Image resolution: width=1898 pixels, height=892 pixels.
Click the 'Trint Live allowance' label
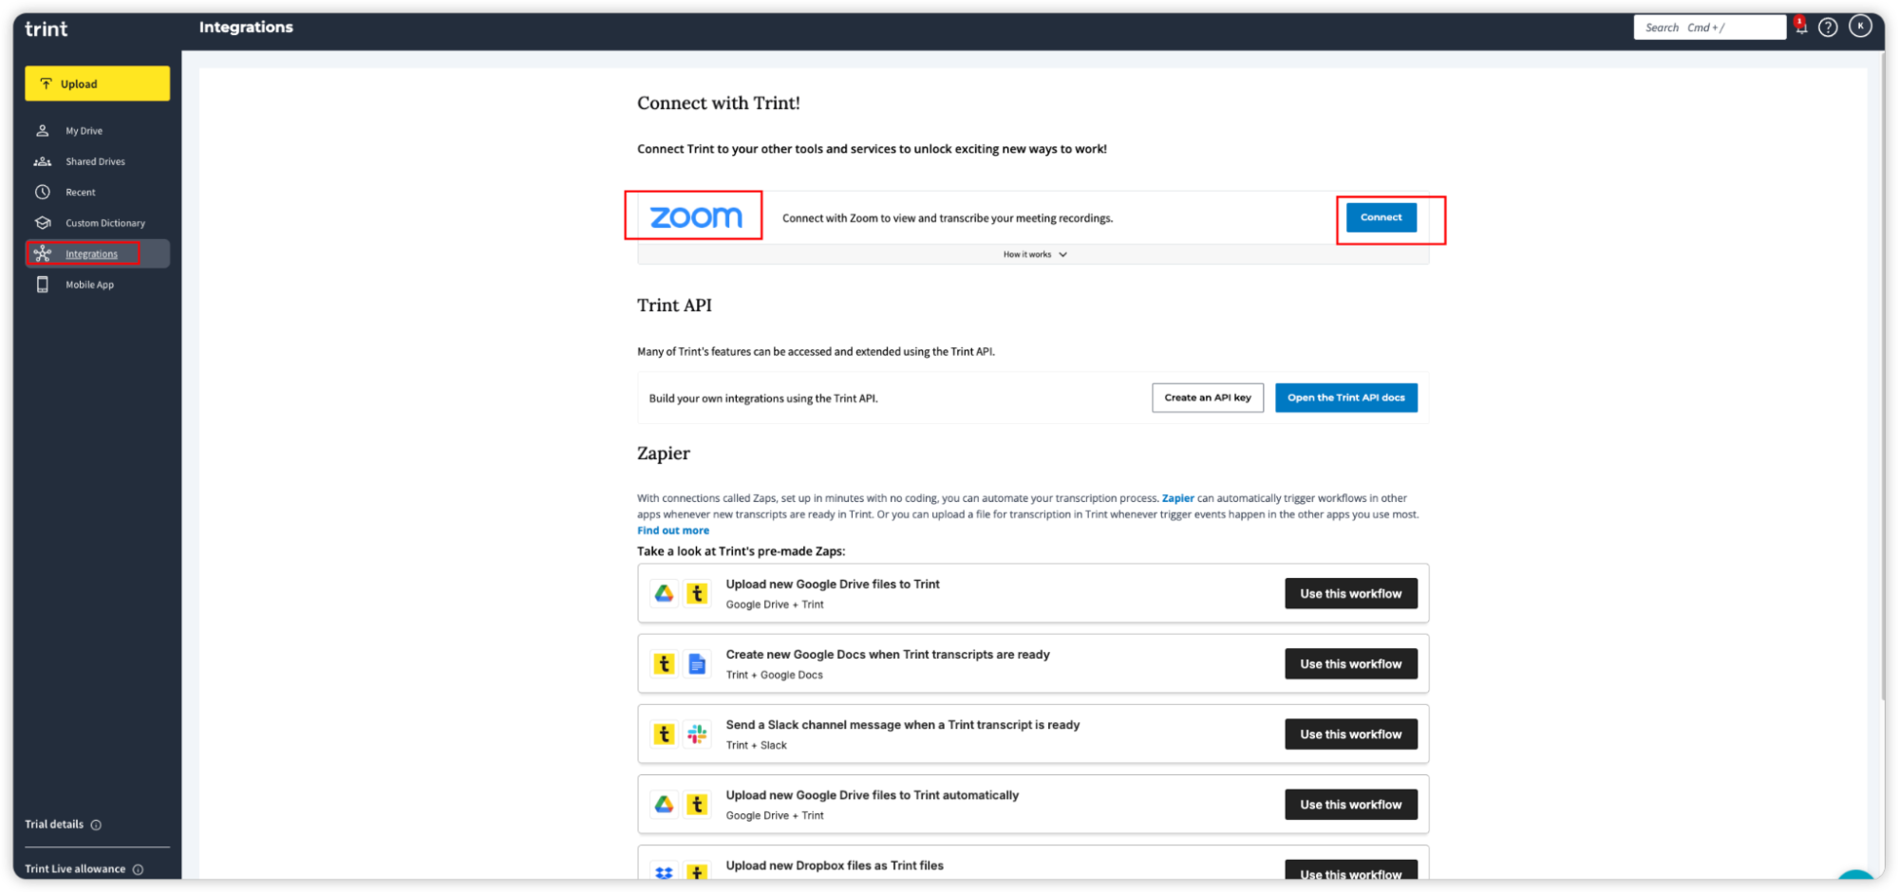click(75, 869)
